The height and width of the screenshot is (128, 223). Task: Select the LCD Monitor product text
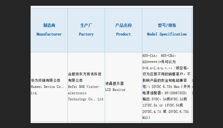click(x=115, y=90)
